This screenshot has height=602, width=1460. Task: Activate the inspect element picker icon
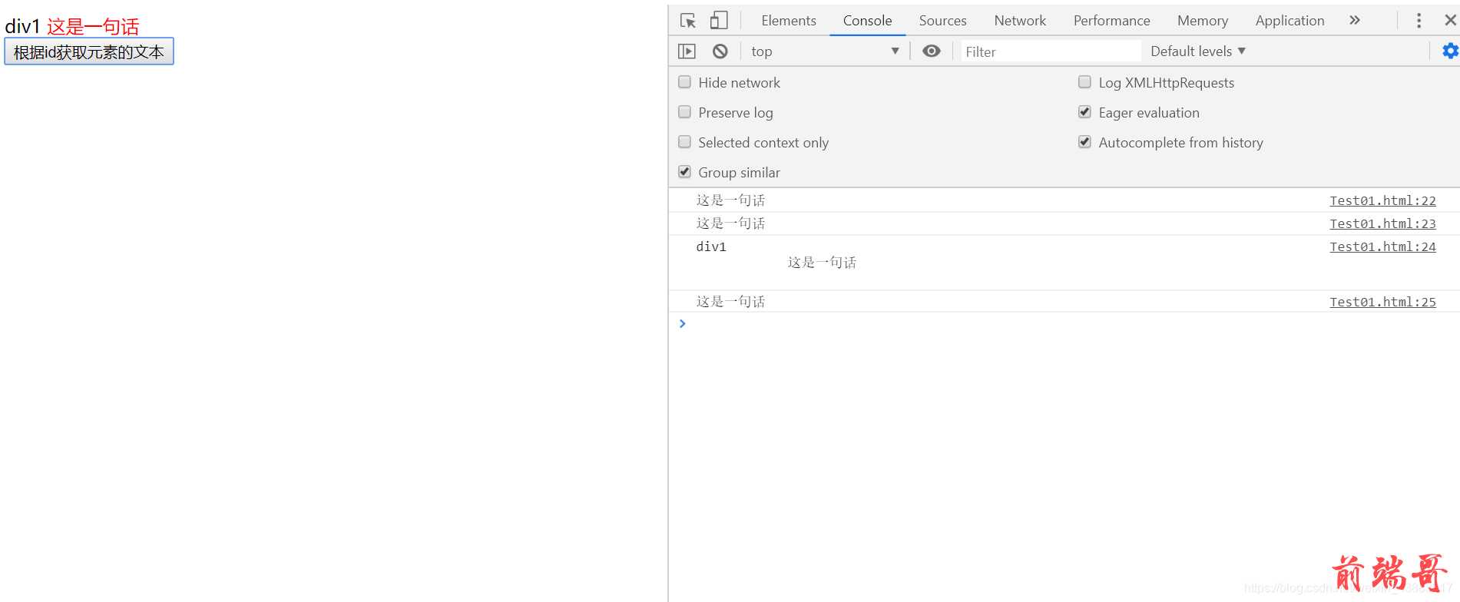pyautogui.click(x=688, y=21)
